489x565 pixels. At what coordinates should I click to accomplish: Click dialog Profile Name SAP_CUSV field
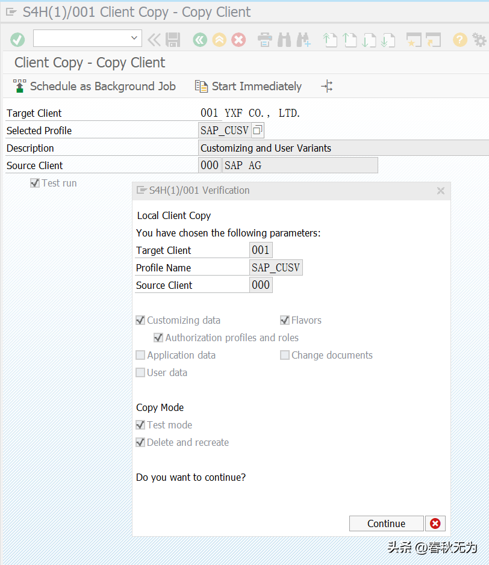[x=276, y=268]
